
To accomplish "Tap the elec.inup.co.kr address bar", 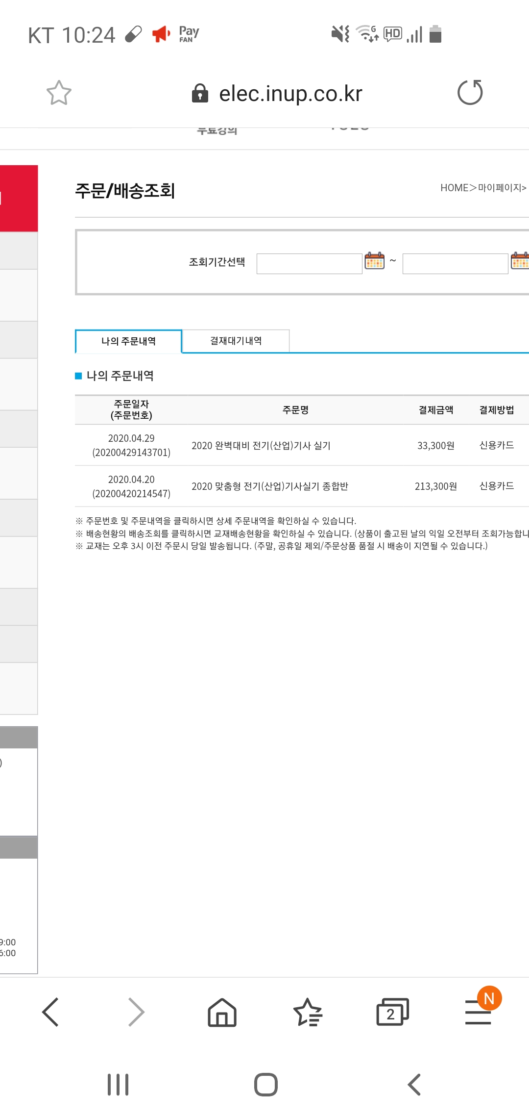I will coord(290,93).
